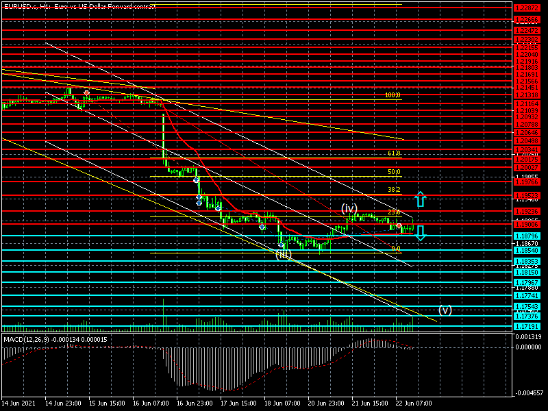This screenshot has height=411, width=548.
Task: Click the 17 Jun 15:00 time axis label
Action: 238,403
